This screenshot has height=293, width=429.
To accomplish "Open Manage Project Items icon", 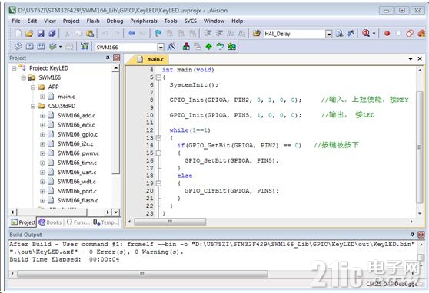I will tap(186, 47).
